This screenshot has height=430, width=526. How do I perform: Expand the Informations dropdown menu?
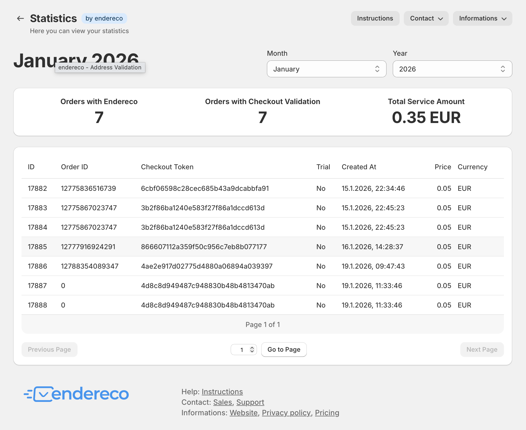coord(482,18)
